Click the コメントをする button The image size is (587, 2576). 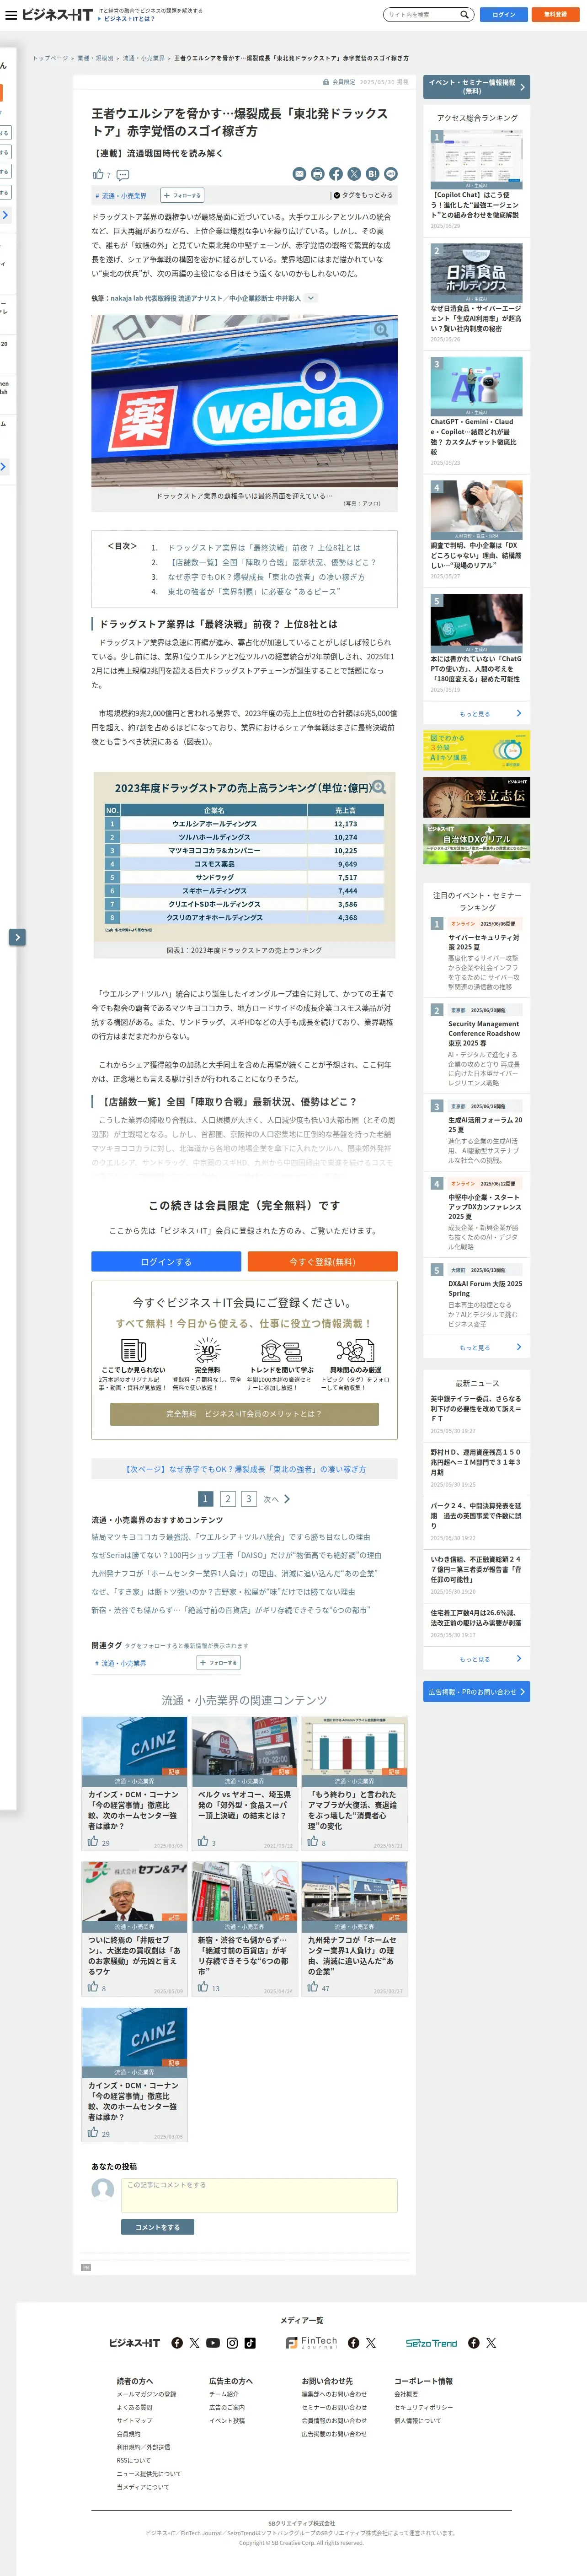[x=158, y=2228]
